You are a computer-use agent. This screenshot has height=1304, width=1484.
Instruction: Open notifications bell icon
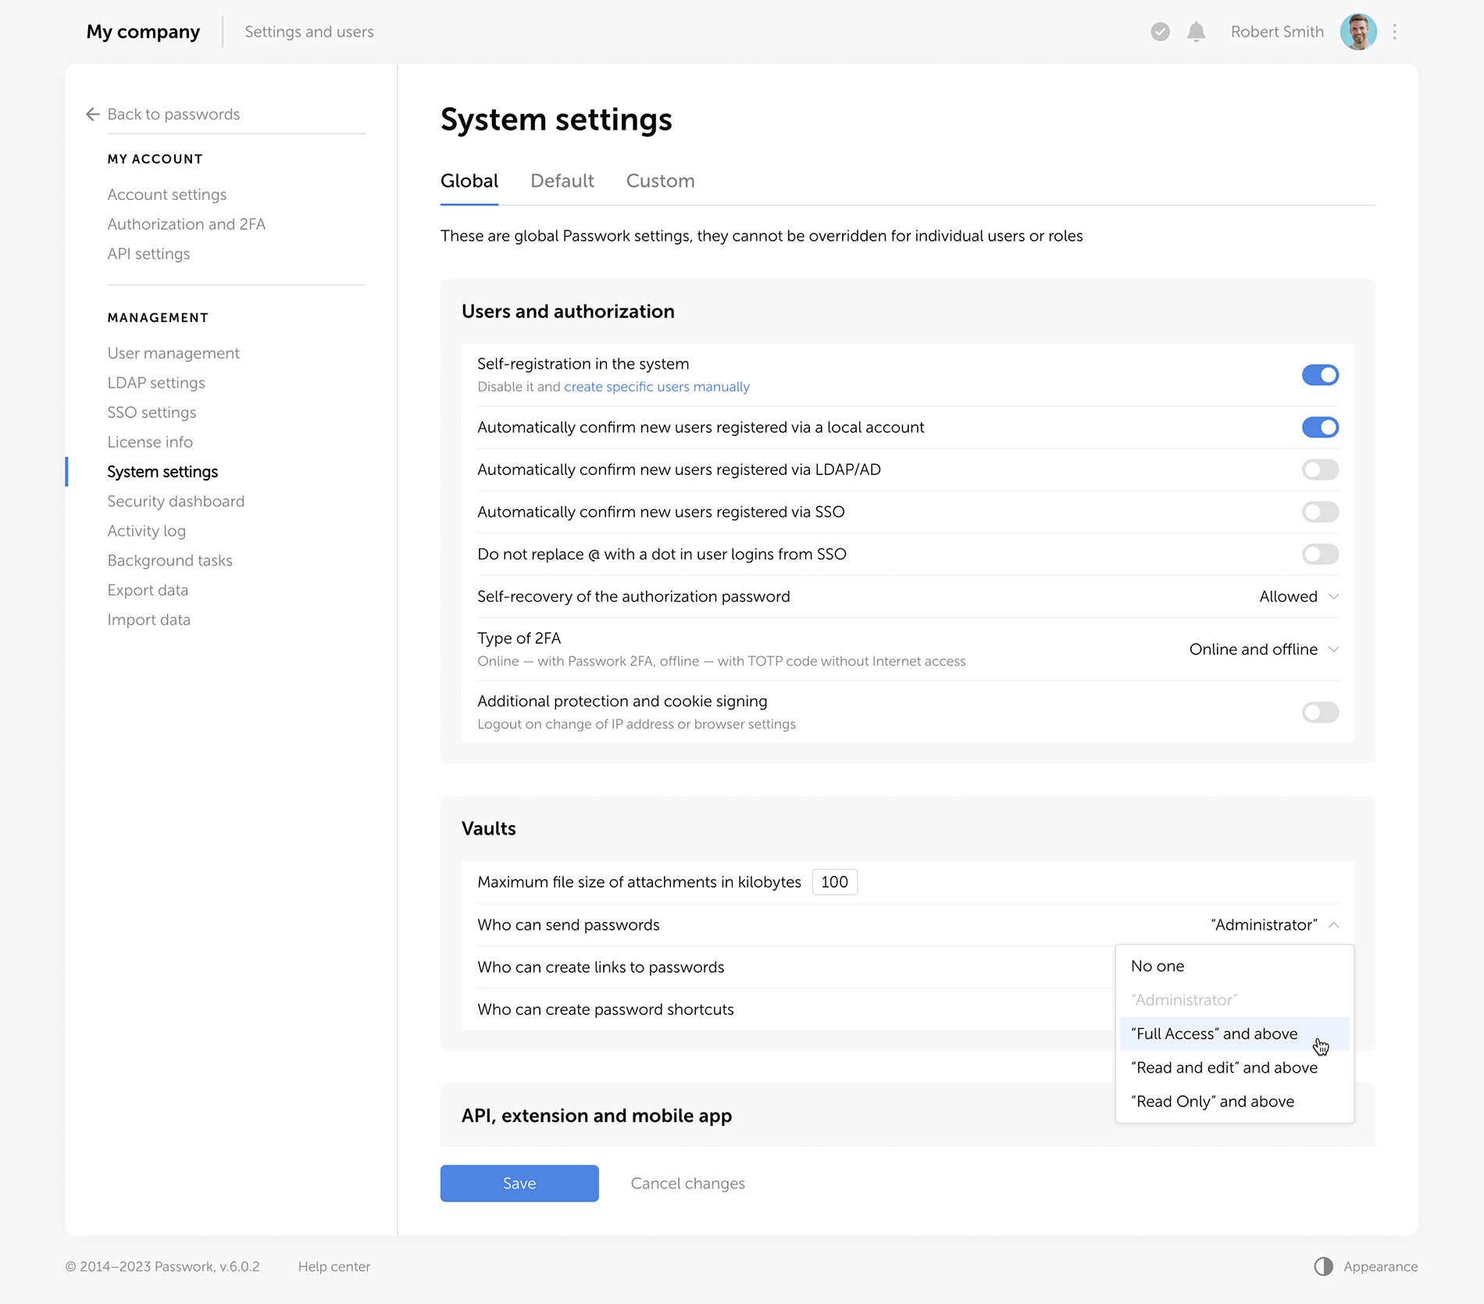(x=1196, y=32)
